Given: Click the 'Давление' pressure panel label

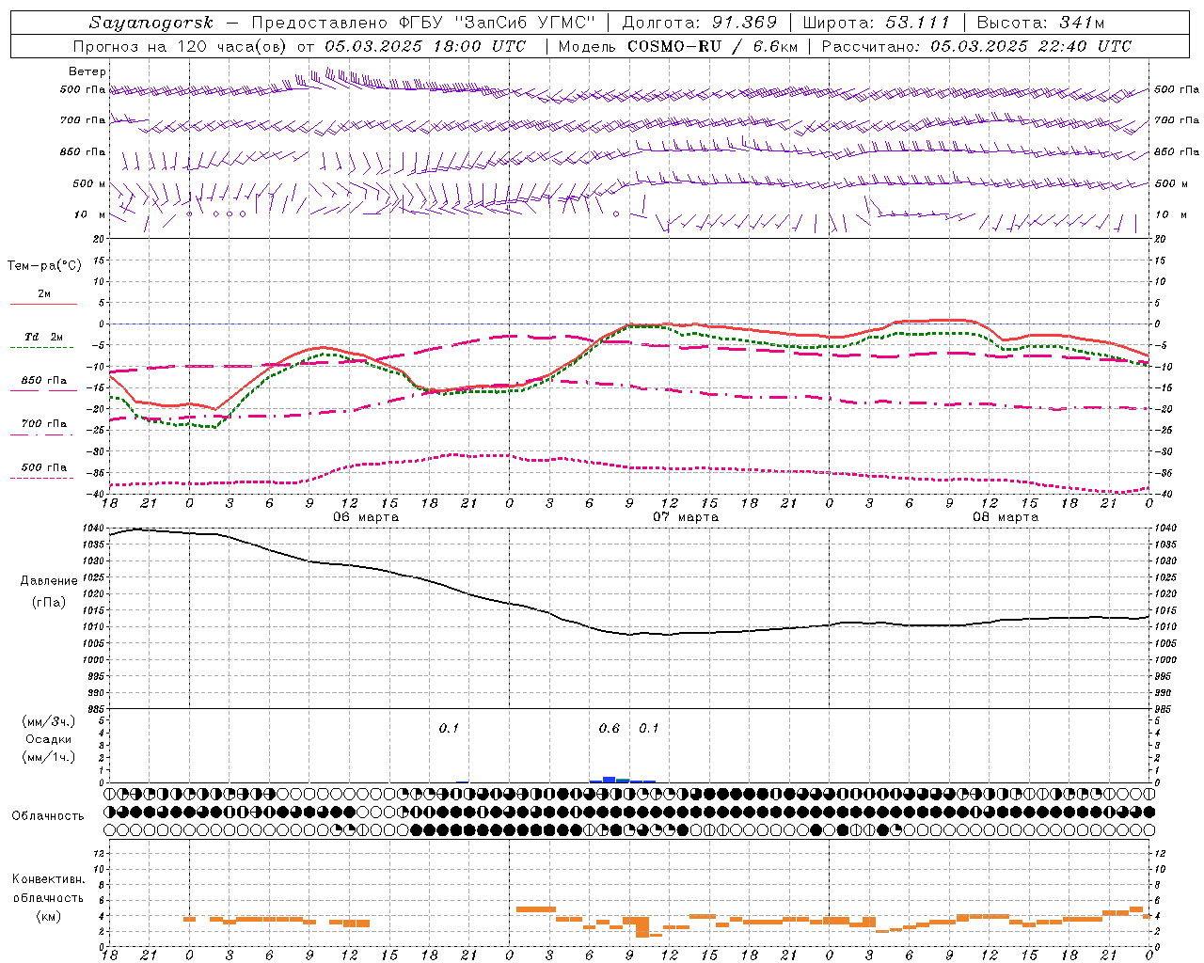Looking at the screenshot, I should [x=48, y=581].
